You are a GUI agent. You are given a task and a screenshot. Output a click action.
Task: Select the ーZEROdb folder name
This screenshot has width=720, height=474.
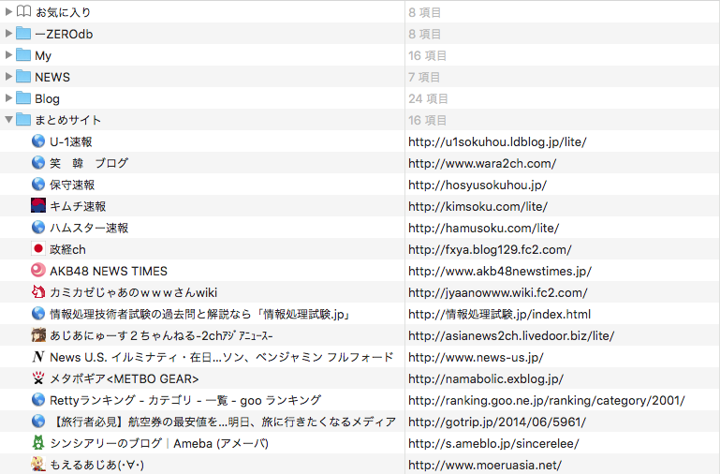click(x=64, y=34)
